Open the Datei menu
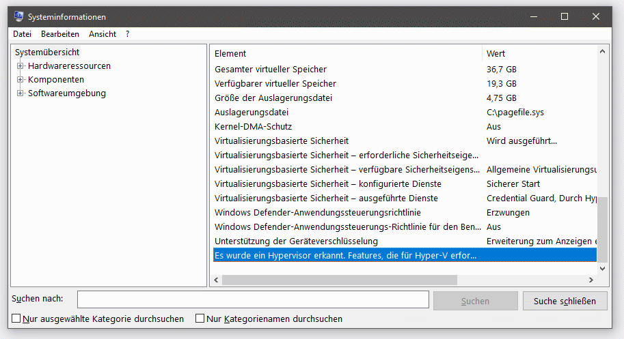This screenshot has width=624, height=339. (23, 34)
